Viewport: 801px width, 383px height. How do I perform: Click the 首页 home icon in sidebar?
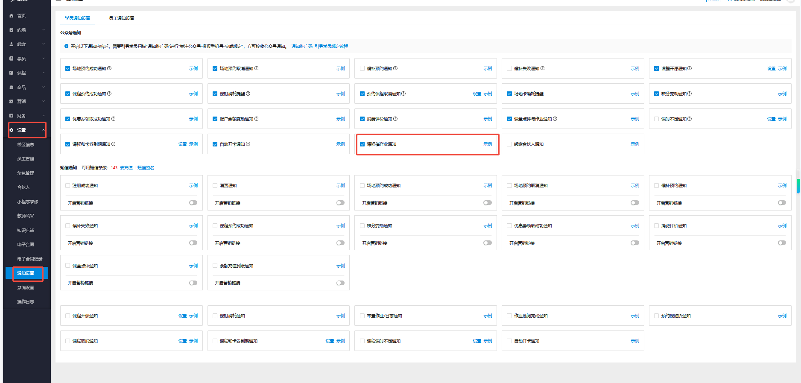click(12, 16)
